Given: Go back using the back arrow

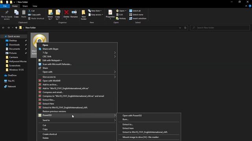Looking at the screenshot, I should click(3, 28).
